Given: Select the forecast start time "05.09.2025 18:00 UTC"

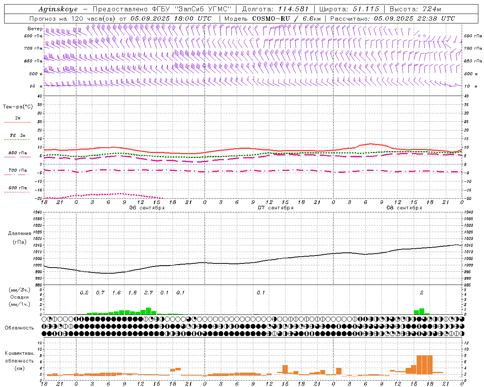Looking at the screenshot, I should pyautogui.click(x=171, y=19).
